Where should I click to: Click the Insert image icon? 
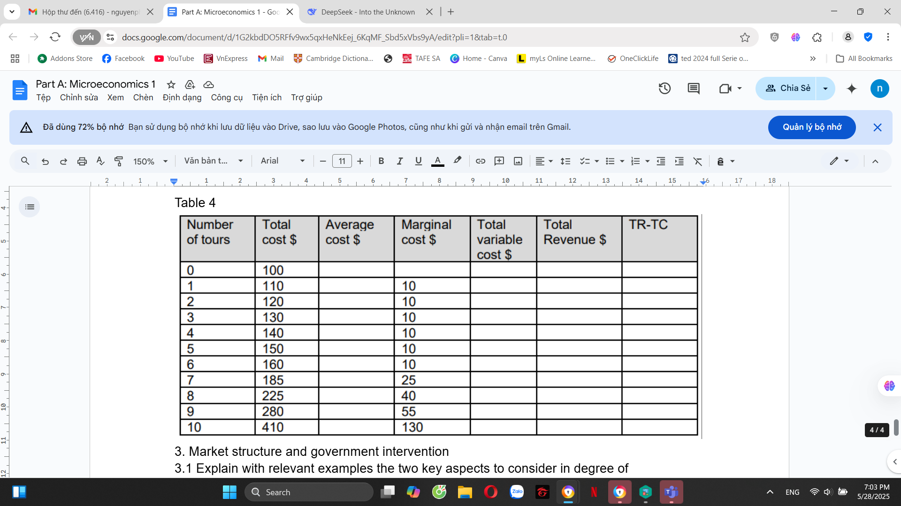click(518, 161)
